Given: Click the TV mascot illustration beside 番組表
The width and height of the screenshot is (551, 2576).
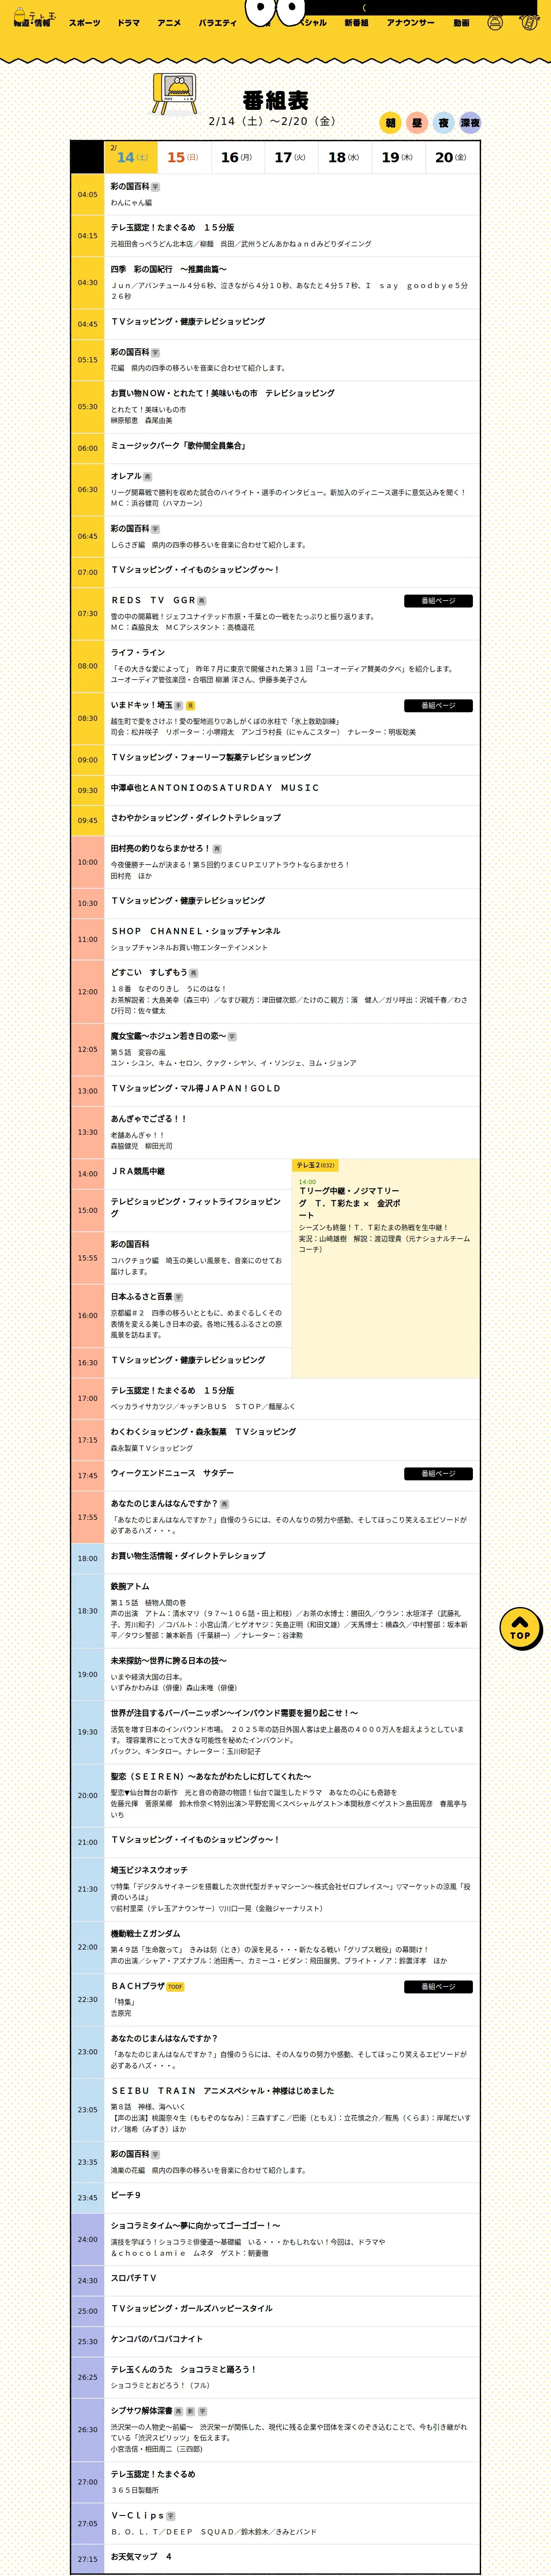Looking at the screenshot, I should [175, 93].
